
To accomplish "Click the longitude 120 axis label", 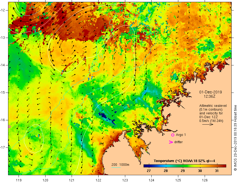I will tap(45, 180).
